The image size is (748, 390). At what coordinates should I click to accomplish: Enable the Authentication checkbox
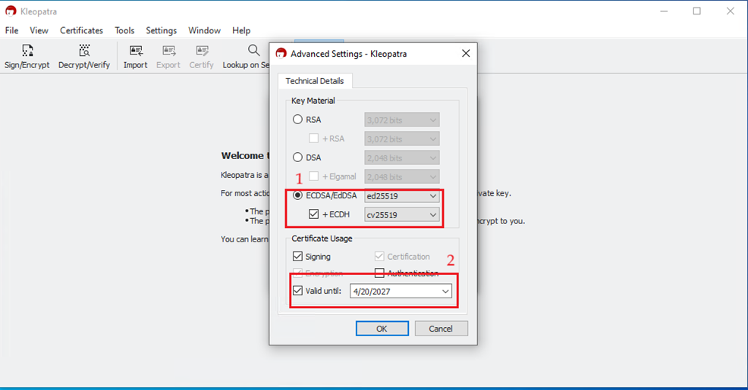(379, 273)
